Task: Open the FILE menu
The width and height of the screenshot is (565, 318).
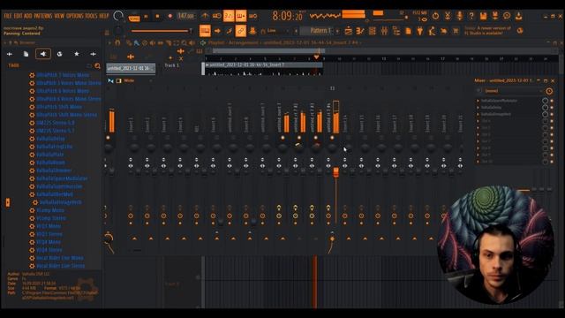Action: click(8, 16)
